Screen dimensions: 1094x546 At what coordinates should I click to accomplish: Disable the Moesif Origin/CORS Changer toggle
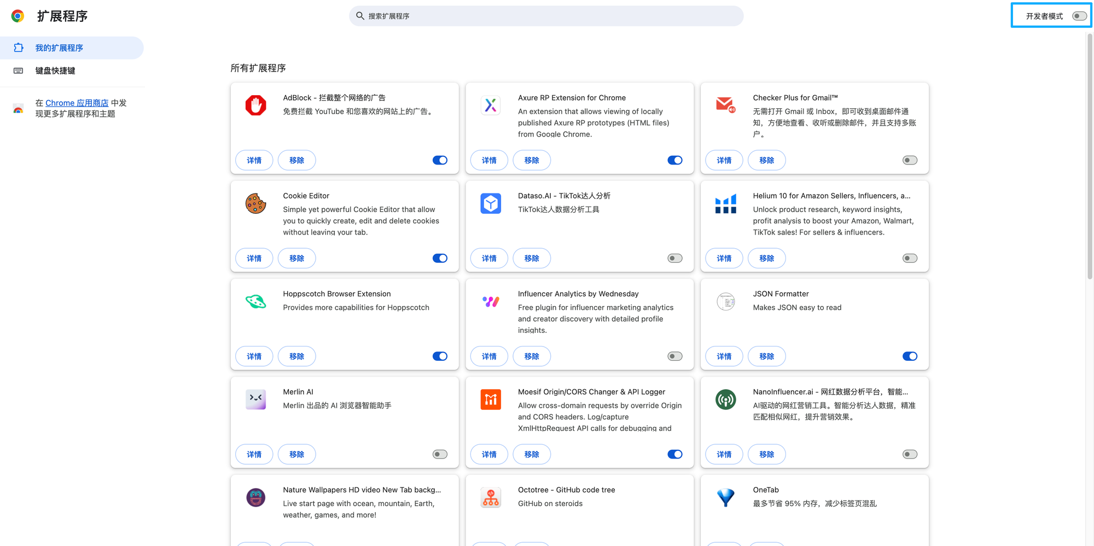pyautogui.click(x=675, y=454)
